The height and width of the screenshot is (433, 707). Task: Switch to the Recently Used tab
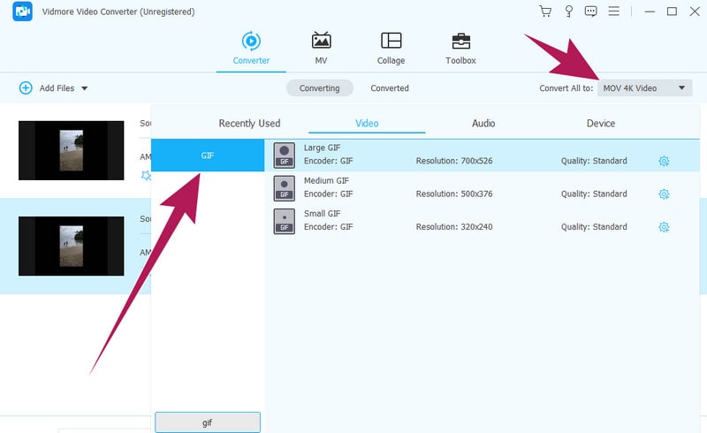tap(249, 124)
